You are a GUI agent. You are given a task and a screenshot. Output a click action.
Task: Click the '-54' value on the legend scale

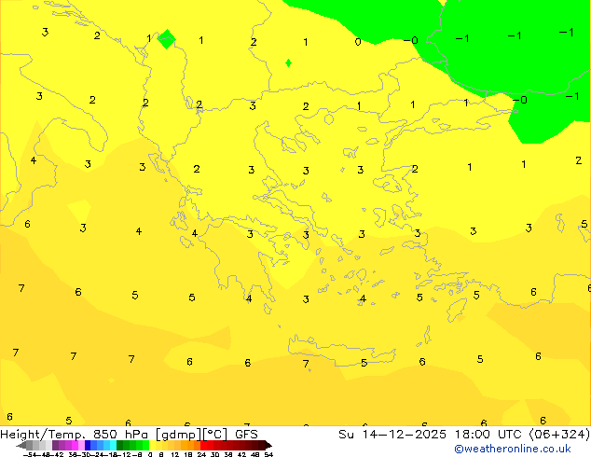30,454
